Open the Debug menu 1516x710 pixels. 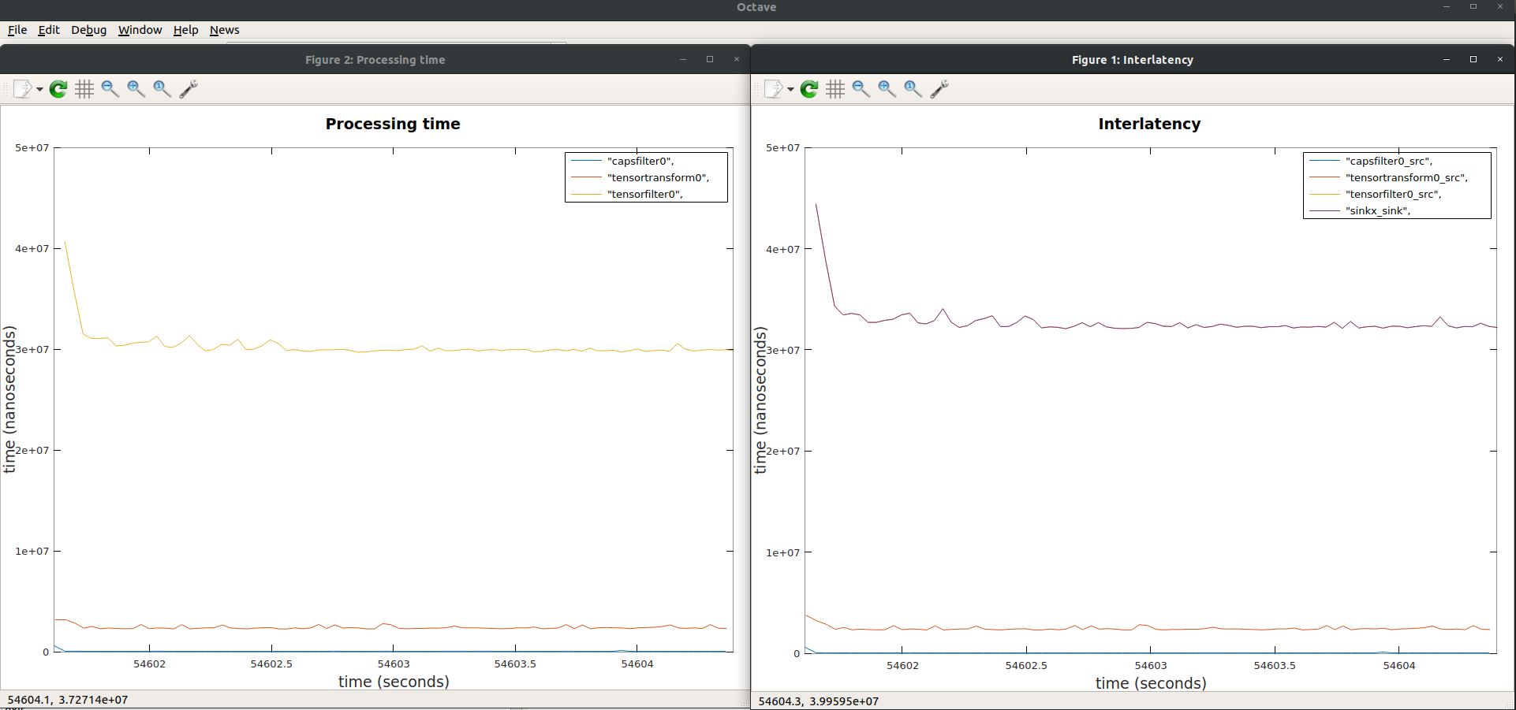point(88,30)
